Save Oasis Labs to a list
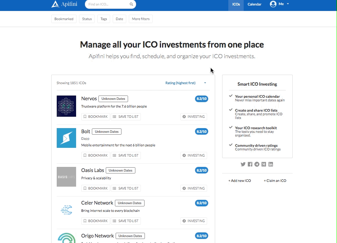Screen dimensions: 337x243 [x=126, y=188]
